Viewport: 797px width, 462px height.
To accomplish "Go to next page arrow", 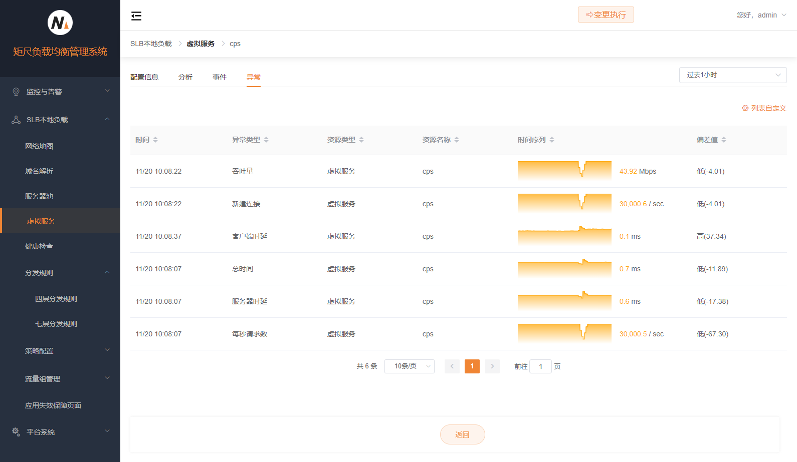I will [x=492, y=366].
